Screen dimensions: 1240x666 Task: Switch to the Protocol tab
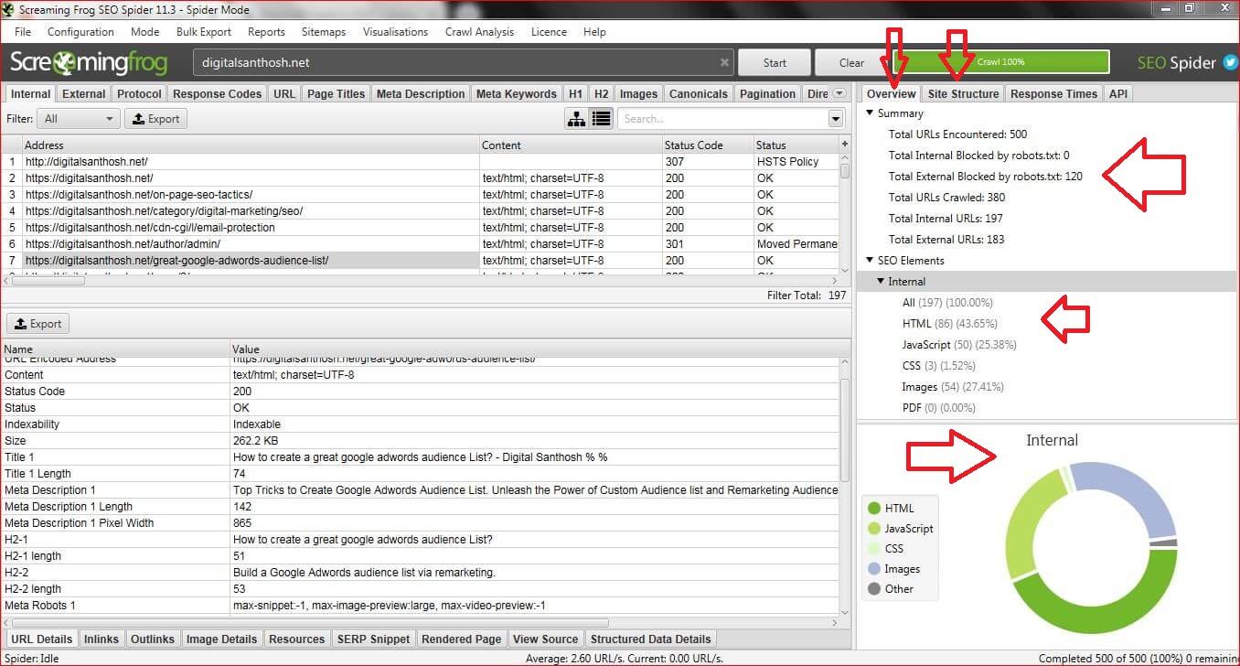[x=139, y=93]
